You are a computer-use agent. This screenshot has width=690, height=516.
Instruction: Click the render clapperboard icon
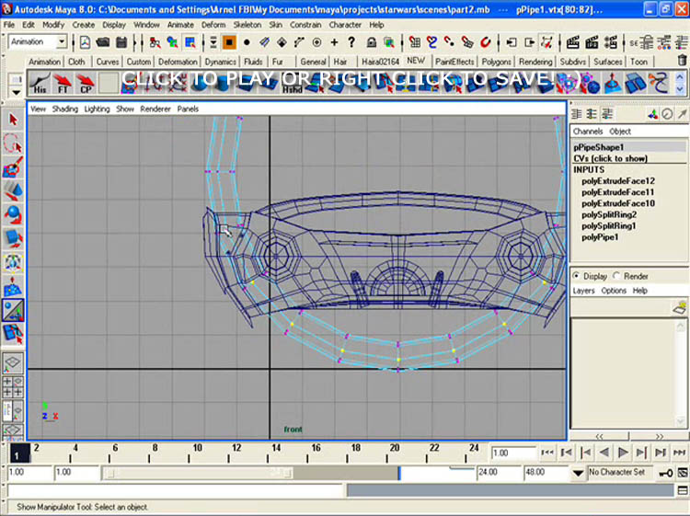pos(572,42)
